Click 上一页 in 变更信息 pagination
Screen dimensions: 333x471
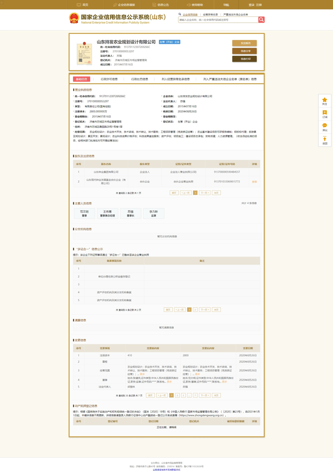click(162, 395)
